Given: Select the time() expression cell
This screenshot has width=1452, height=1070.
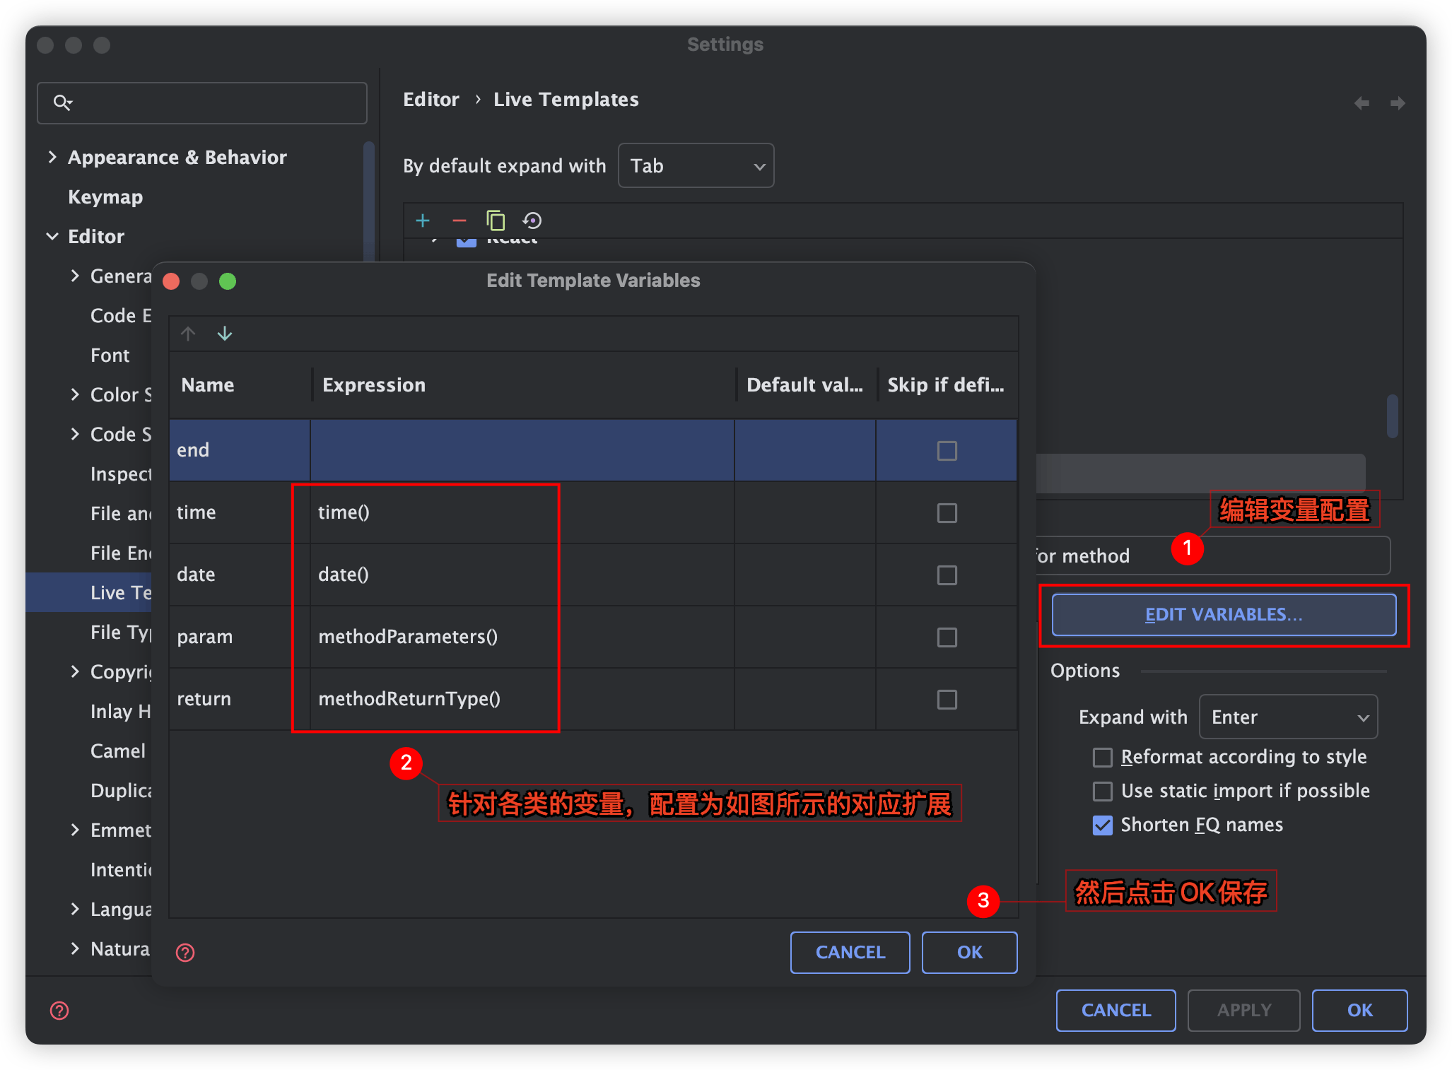Looking at the screenshot, I should point(522,512).
